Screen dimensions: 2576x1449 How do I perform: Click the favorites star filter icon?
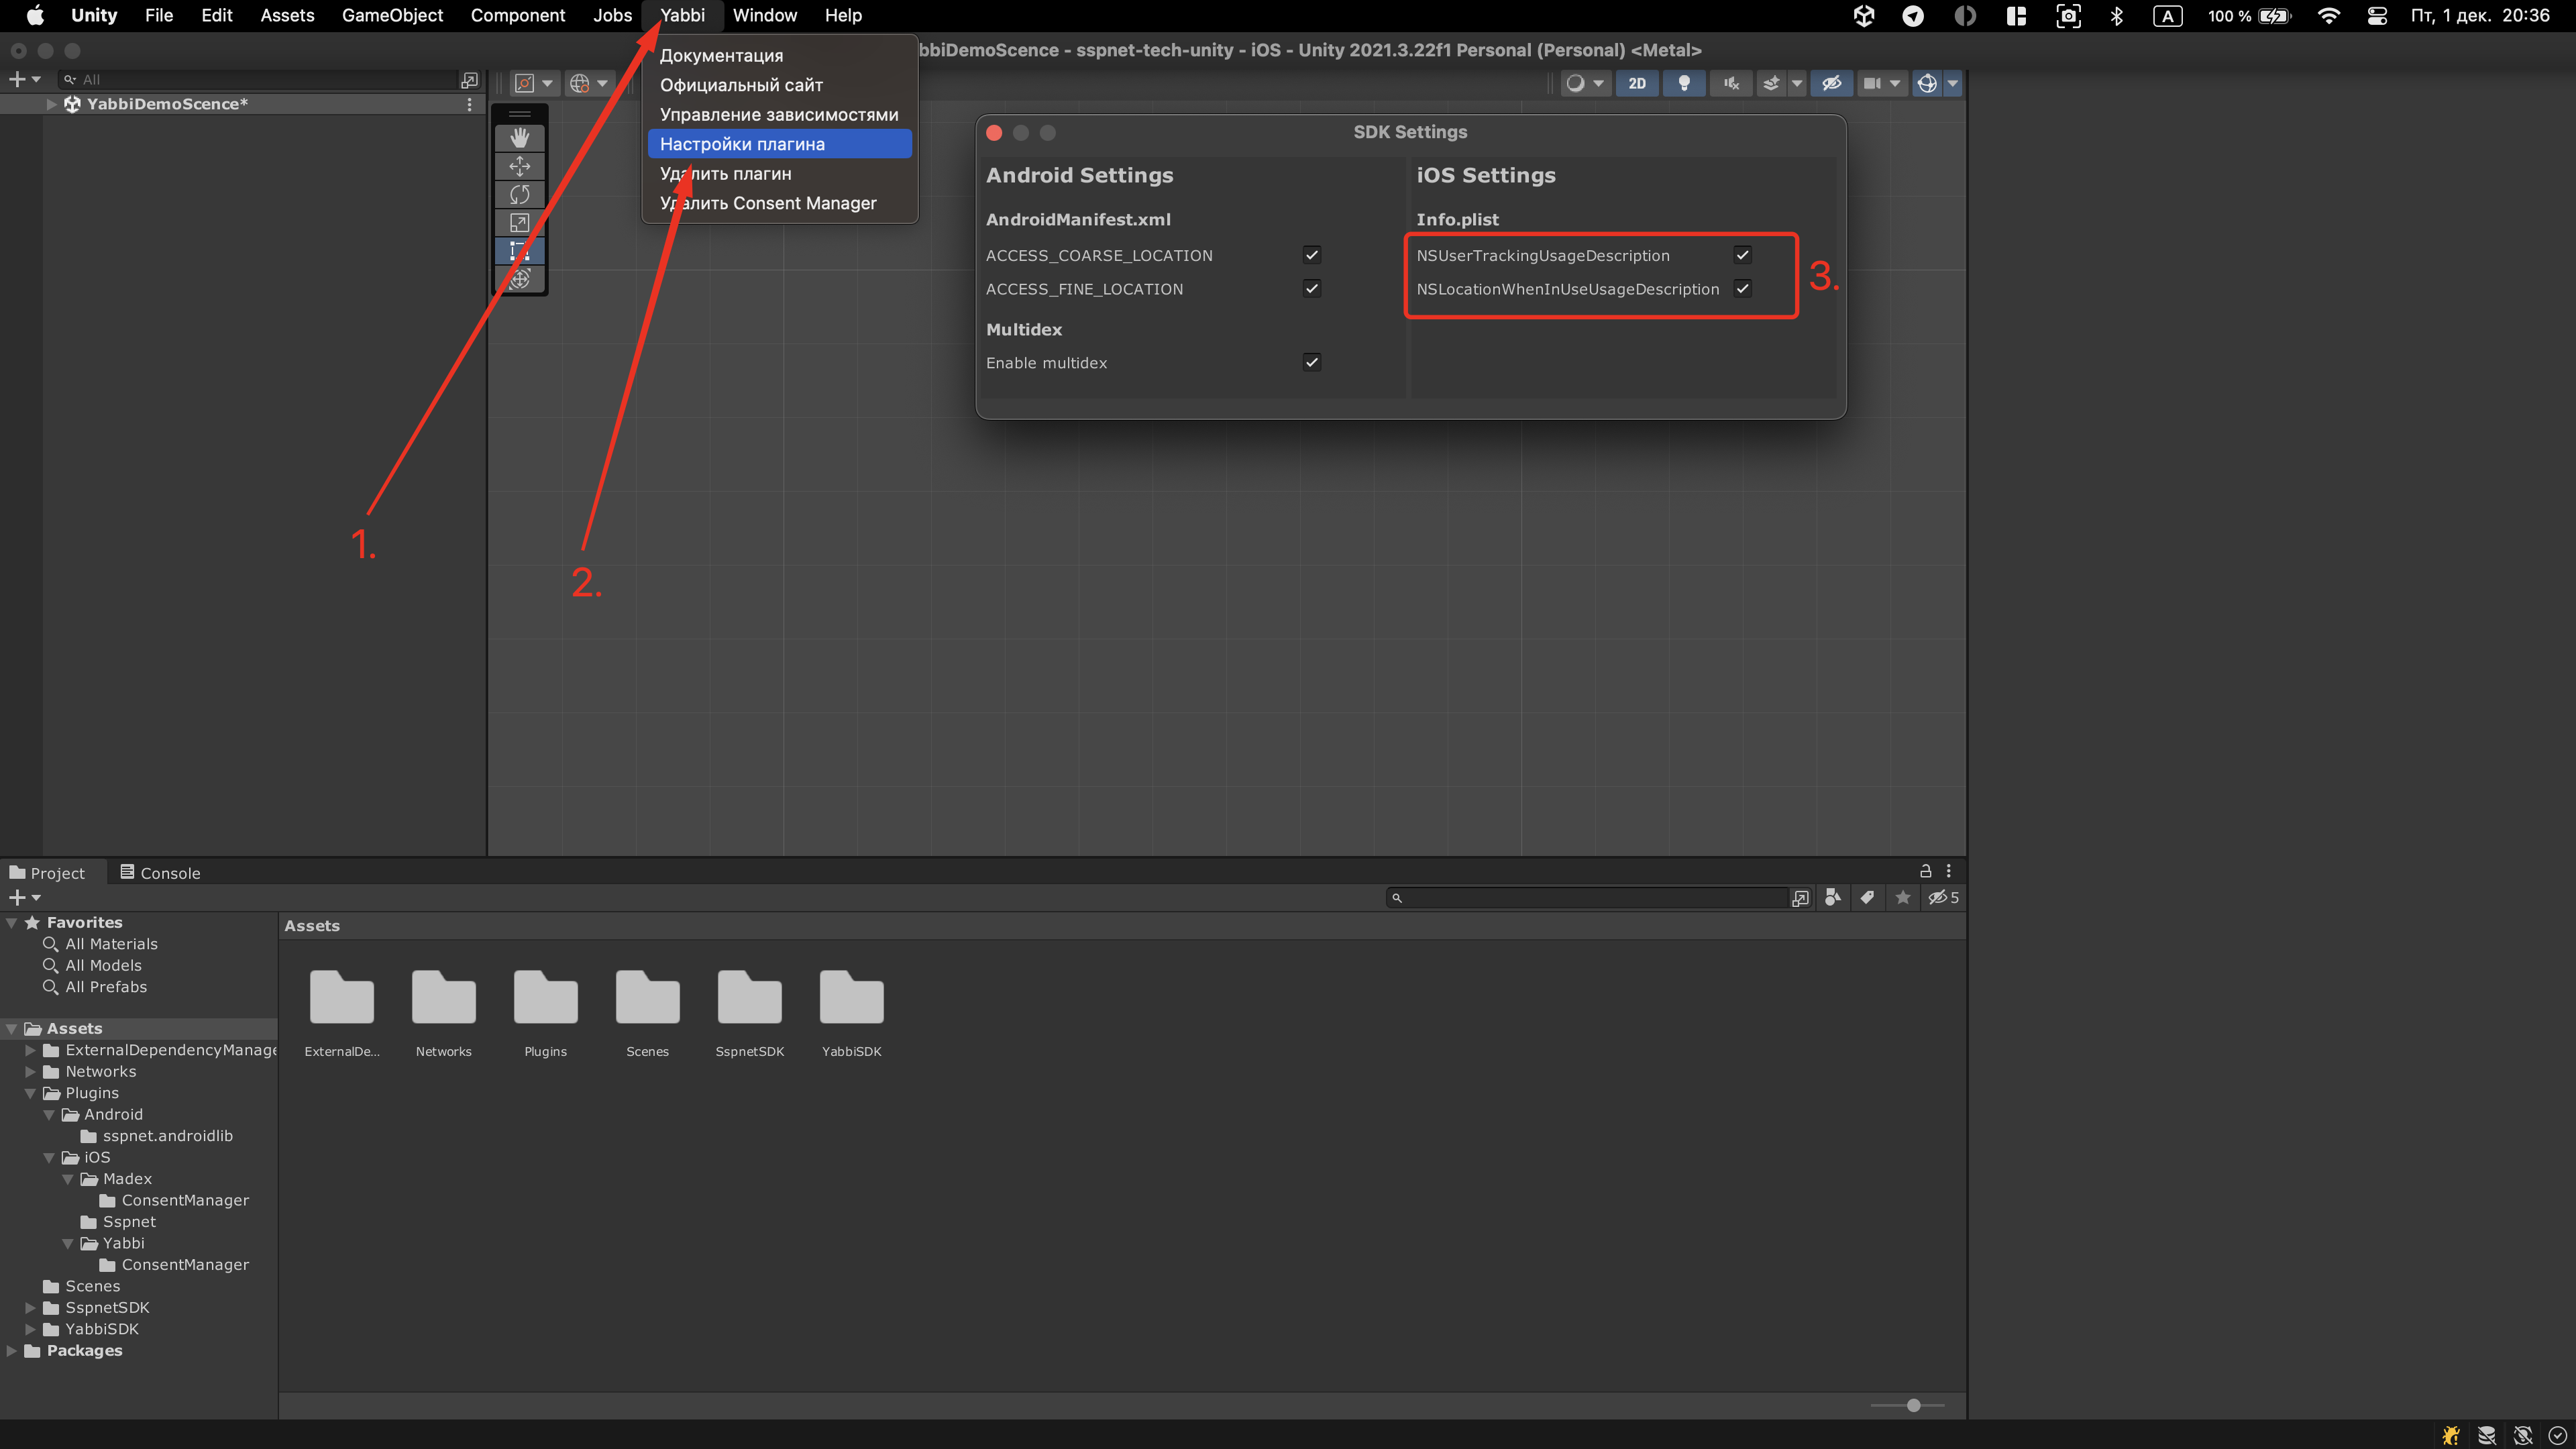pyautogui.click(x=1902, y=897)
